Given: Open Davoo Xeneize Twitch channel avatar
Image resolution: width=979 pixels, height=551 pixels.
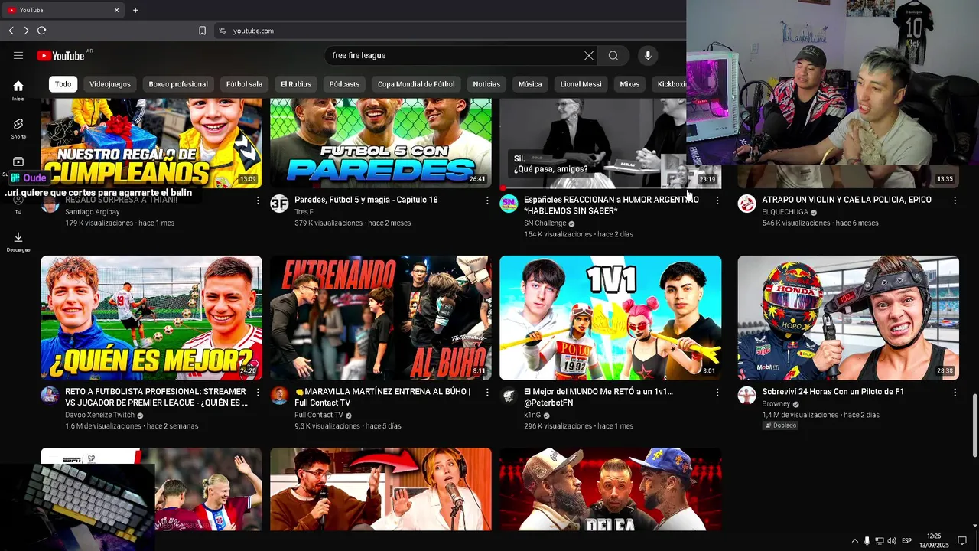Looking at the screenshot, I should click(x=50, y=396).
